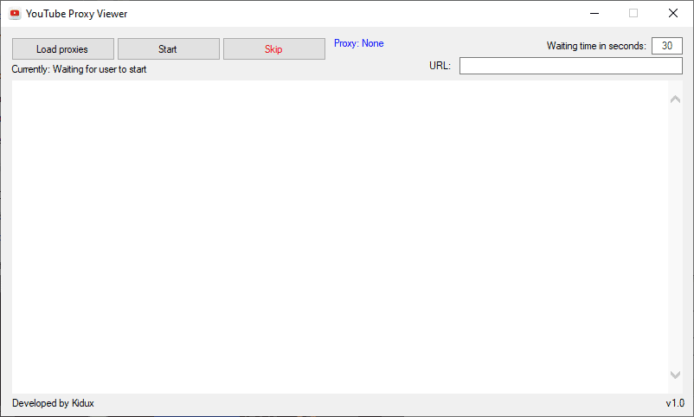
Task: Click the Currently: Waiting for user status text
Action: click(x=79, y=69)
